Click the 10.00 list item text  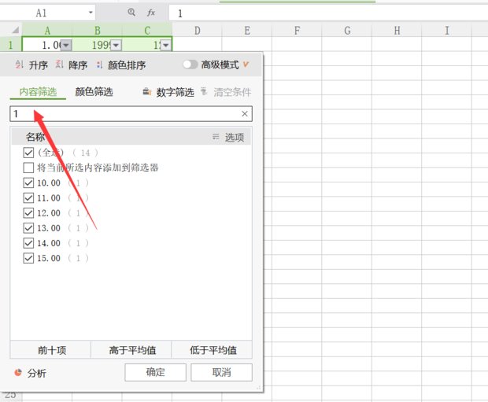click(x=49, y=183)
